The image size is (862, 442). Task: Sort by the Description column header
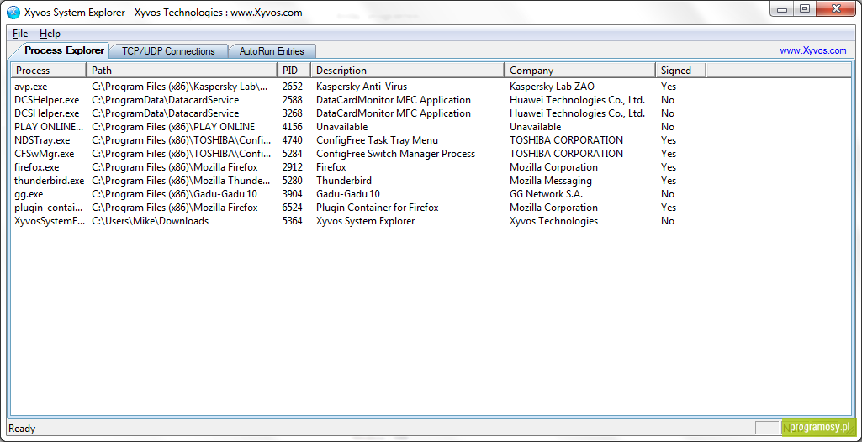click(407, 71)
